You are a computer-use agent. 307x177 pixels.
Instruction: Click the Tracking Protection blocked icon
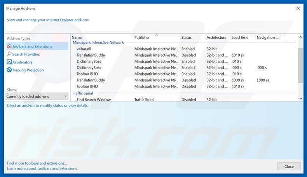tap(9, 70)
